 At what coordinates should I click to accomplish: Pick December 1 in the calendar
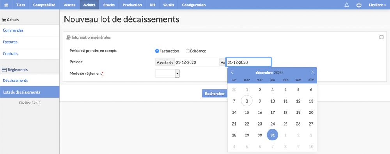point(247,90)
